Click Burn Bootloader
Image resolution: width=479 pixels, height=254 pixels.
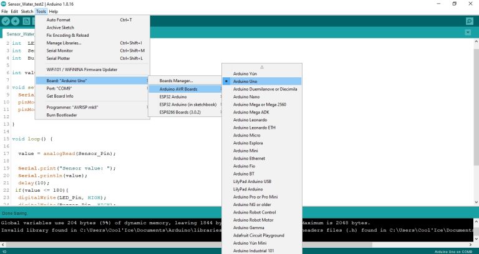pyautogui.click(x=62, y=115)
